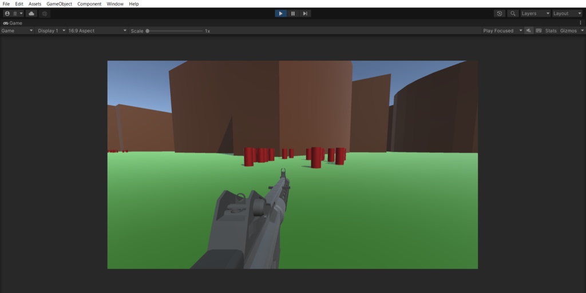
Task: Open the Component menu
Action: pyautogui.click(x=89, y=4)
